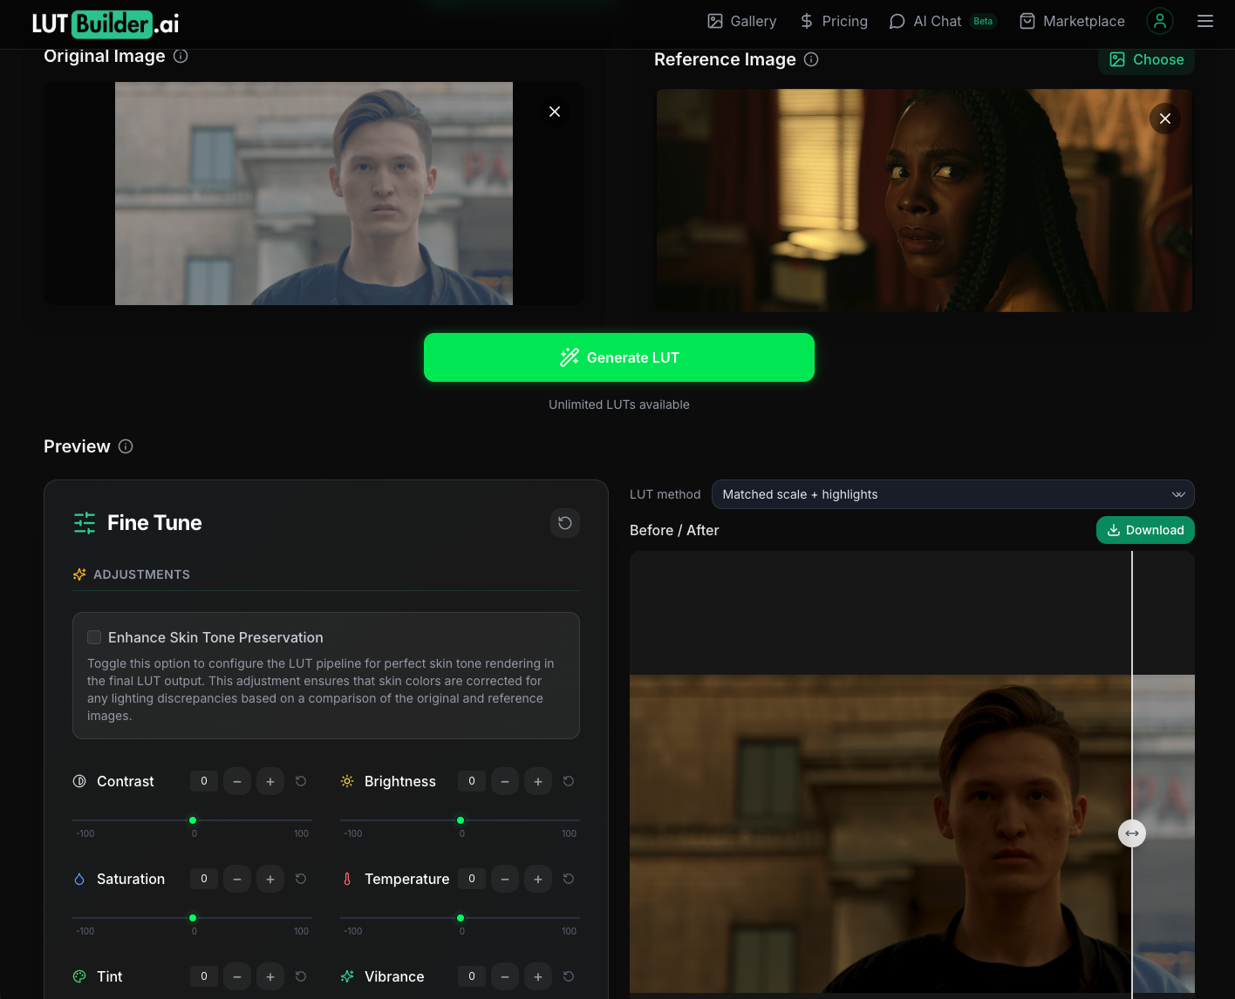Click the Temperature value field

point(472,879)
